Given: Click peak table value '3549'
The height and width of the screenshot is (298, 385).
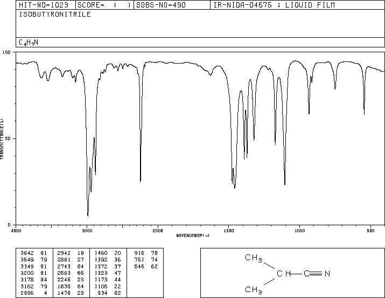Looking at the screenshot, I should click(x=27, y=260).
